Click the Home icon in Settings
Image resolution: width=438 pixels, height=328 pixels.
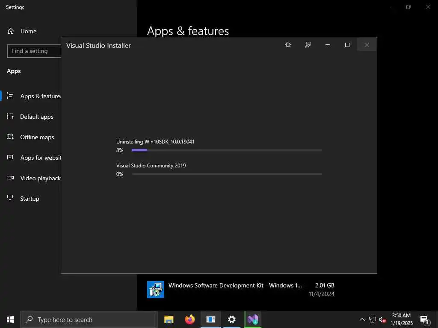click(x=11, y=31)
